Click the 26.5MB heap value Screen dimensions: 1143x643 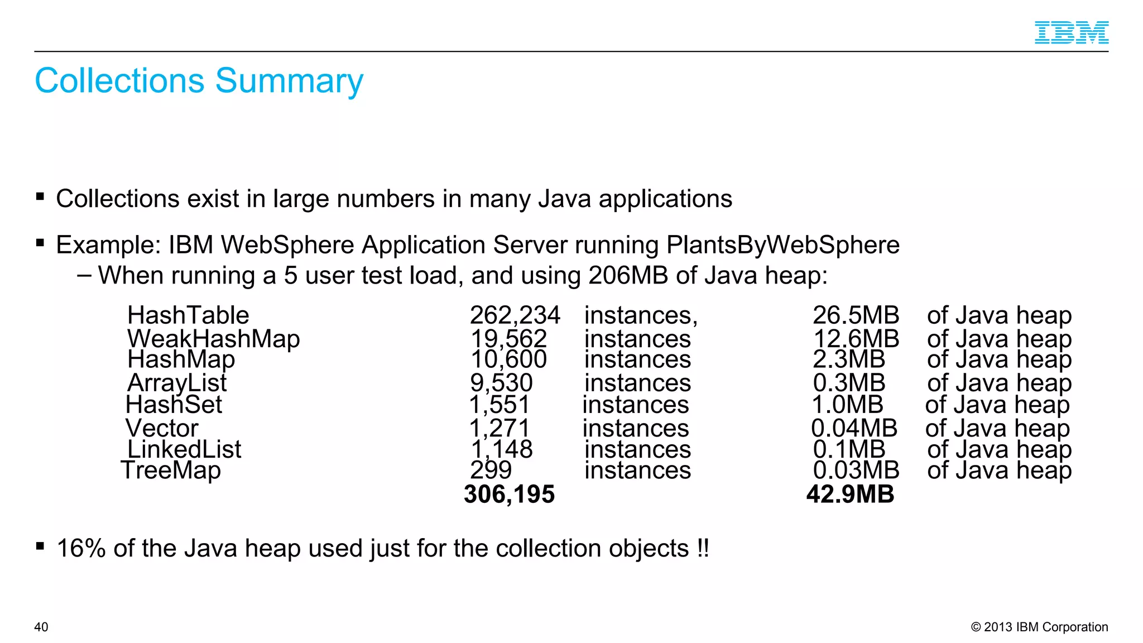(856, 315)
